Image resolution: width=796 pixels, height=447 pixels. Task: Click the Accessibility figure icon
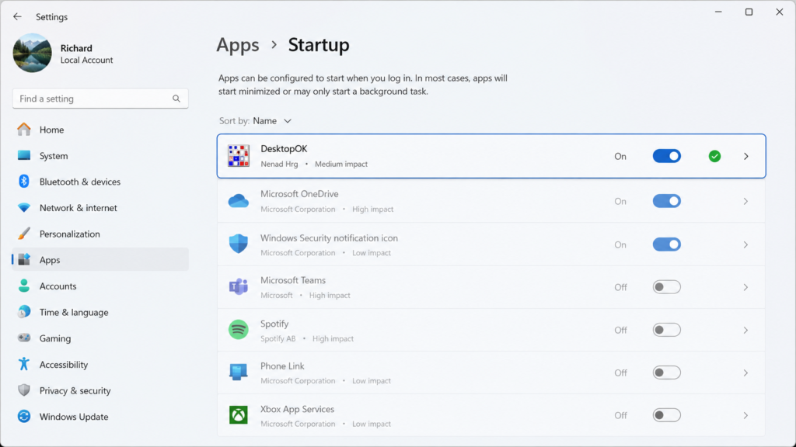point(24,364)
